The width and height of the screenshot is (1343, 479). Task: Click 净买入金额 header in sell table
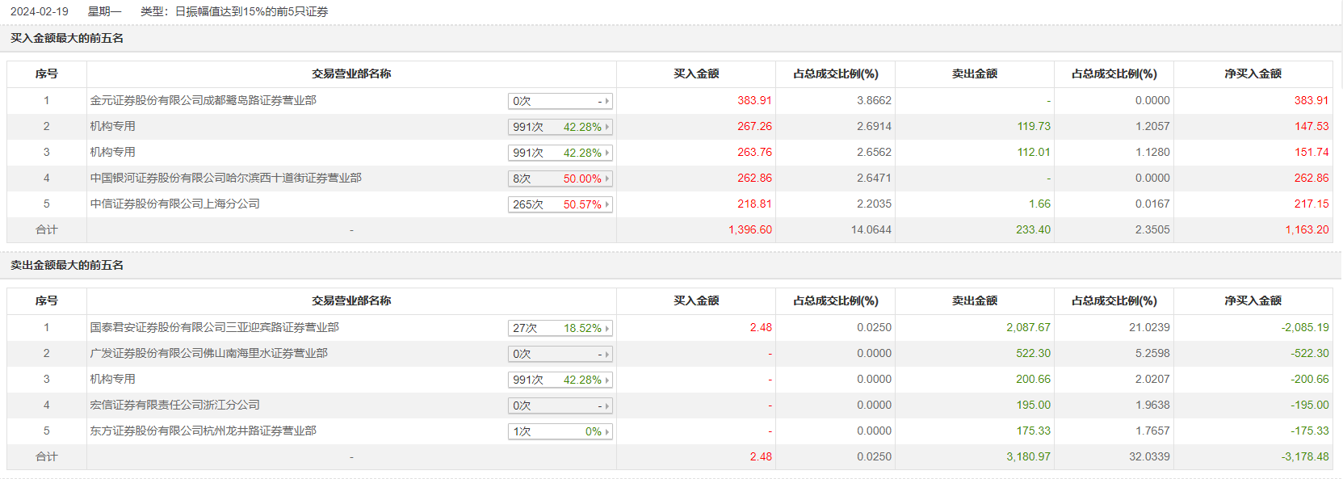coord(1253,300)
